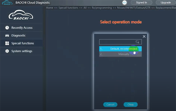Click Cancel in the dialog
The image size is (176, 111).
click(110, 105)
